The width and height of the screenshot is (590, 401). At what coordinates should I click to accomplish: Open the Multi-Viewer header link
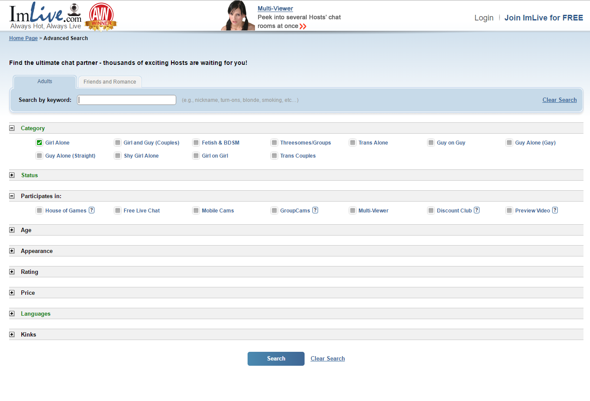pos(275,9)
